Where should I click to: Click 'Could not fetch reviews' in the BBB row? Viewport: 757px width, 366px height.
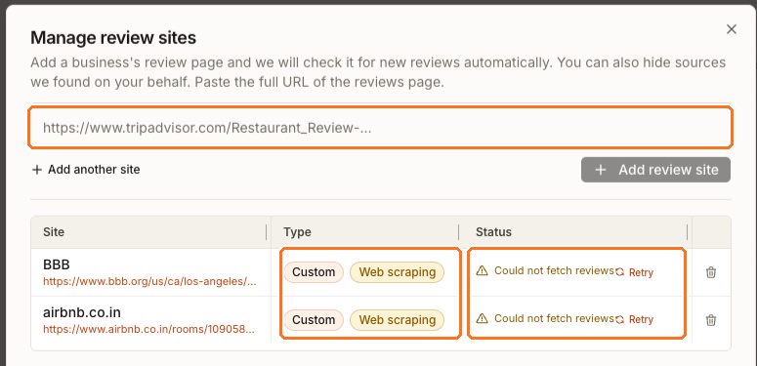[x=554, y=270]
